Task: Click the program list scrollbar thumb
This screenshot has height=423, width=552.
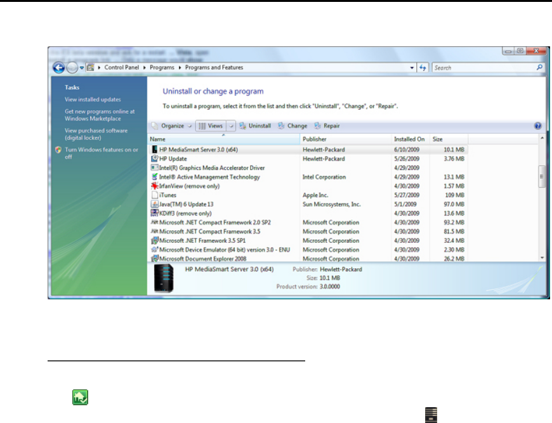Action: (542, 177)
